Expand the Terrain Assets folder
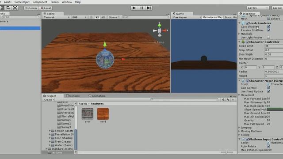Screen dimensions: 283x159 pos(50,131)
